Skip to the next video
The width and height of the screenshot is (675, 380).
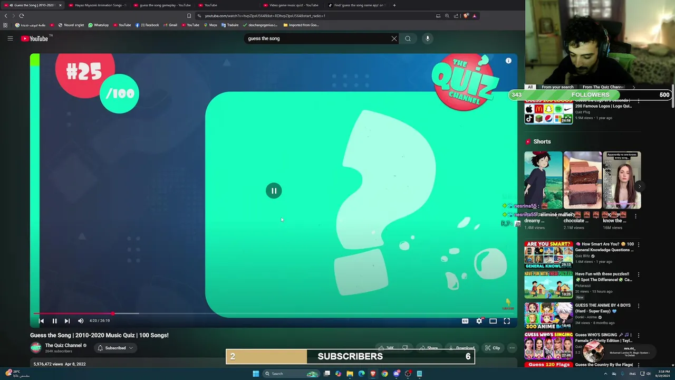tap(67, 321)
